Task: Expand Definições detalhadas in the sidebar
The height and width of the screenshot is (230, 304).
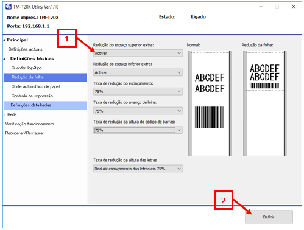Action: (4, 105)
